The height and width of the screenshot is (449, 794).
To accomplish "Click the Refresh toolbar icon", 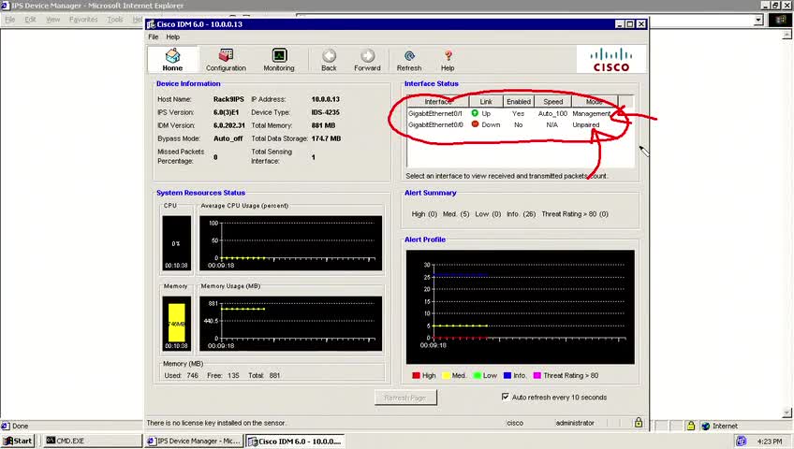I will (409, 60).
